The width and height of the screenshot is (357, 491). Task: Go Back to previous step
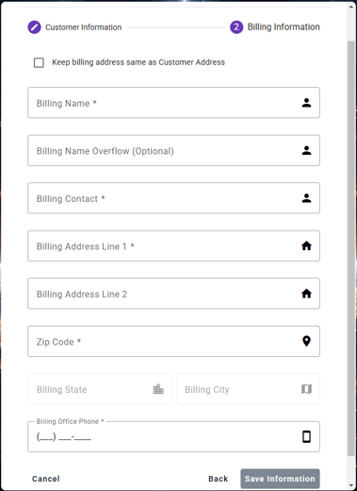coord(219,479)
